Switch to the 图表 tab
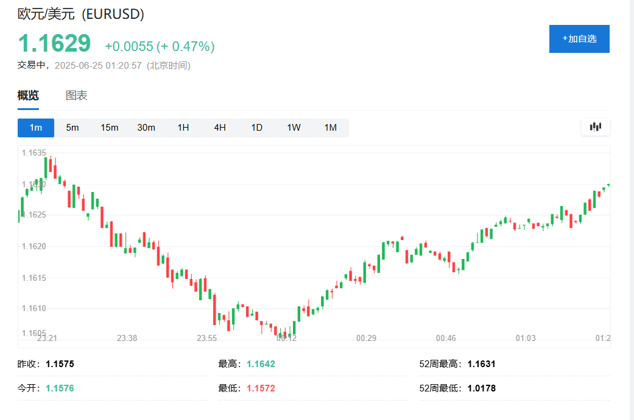This screenshot has height=420, width=634. pyautogui.click(x=76, y=95)
